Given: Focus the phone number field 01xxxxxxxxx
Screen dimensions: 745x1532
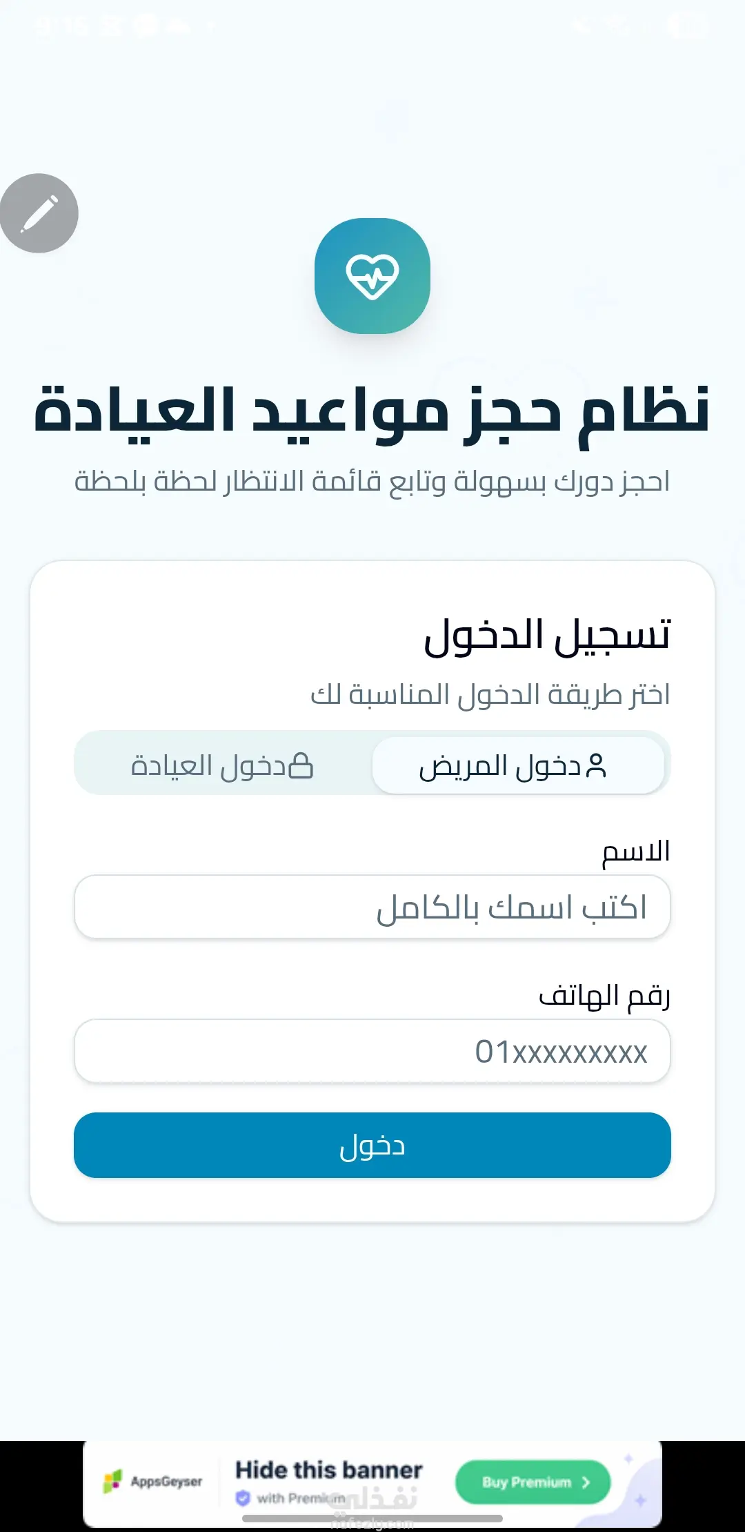Looking at the screenshot, I should pos(372,1051).
